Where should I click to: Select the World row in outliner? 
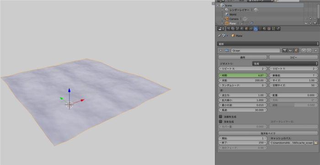(260, 14)
